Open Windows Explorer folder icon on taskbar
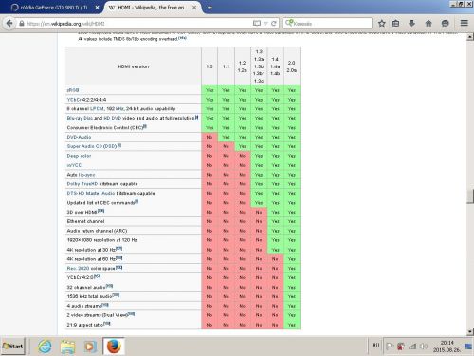474x356 pixels. [67, 347]
